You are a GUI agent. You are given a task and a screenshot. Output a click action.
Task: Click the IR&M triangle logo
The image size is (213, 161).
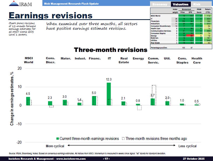pos(14,4)
